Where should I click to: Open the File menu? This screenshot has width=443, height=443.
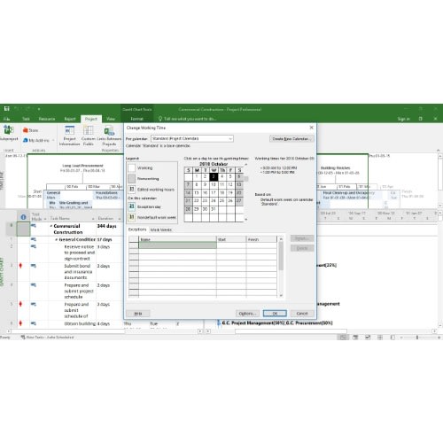7,119
